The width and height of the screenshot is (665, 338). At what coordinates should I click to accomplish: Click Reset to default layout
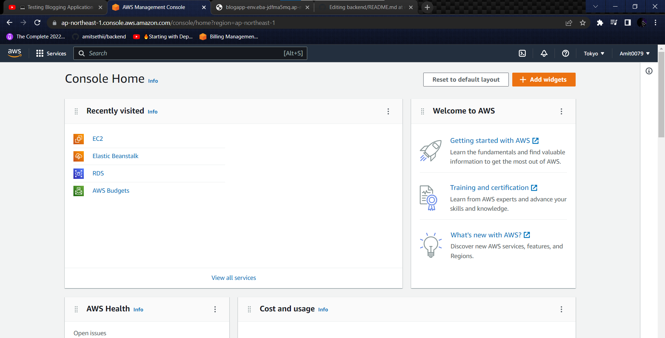pyautogui.click(x=466, y=79)
